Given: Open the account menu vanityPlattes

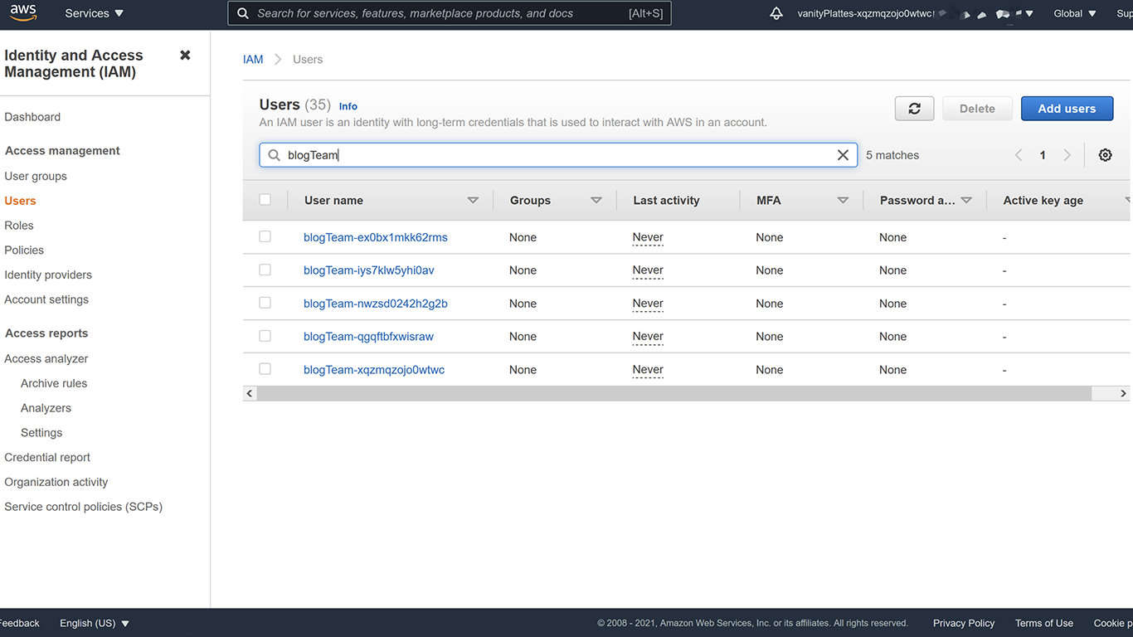Looking at the screenshot, I should click(x=915, y=13).
